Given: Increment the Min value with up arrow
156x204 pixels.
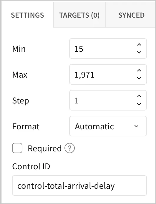Looking at the screenshot, I should (139, 45).
